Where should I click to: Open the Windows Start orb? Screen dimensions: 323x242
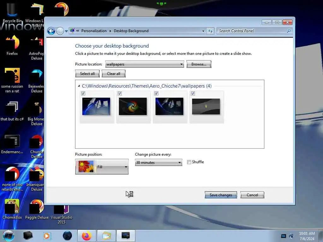point(9,236)
